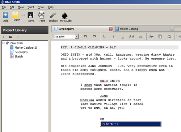
Task: Open the View menu
Action: point(21,7)
